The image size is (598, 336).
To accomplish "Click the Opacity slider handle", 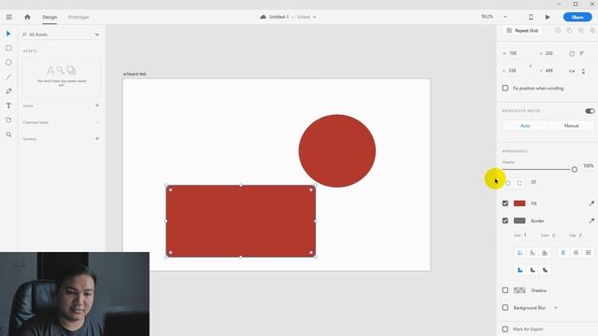I will 575,170.
